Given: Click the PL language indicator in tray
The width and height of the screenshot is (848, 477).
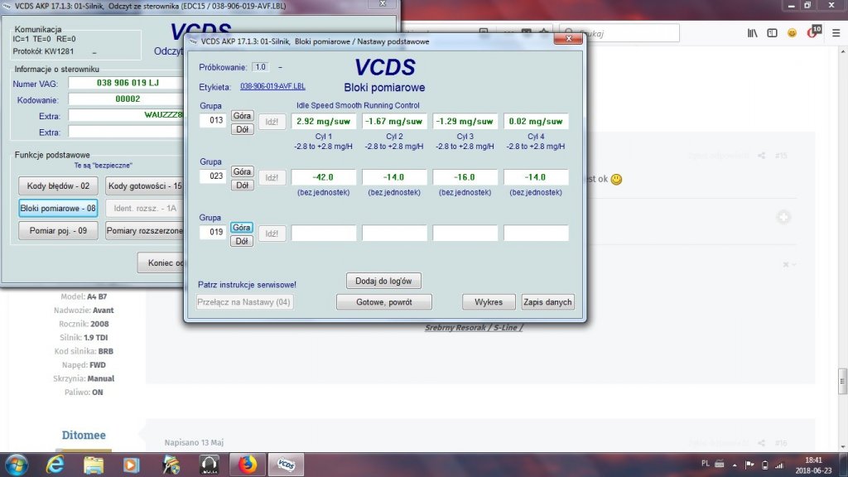Looking at the screenshot, I should 706,464.
